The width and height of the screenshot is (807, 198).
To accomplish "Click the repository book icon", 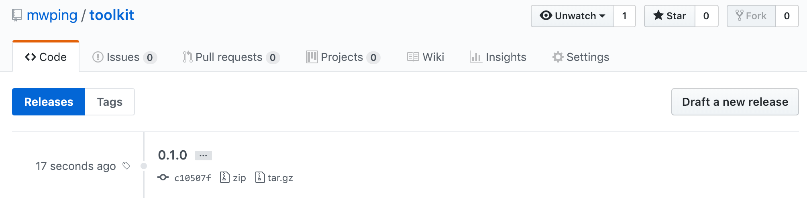I will tap(17, 15).
